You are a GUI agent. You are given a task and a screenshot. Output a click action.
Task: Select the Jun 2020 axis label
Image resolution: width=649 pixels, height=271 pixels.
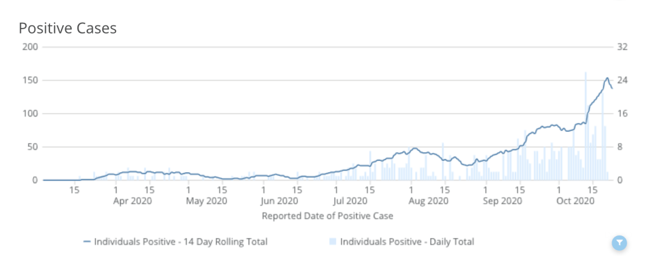tap(280, 201)
